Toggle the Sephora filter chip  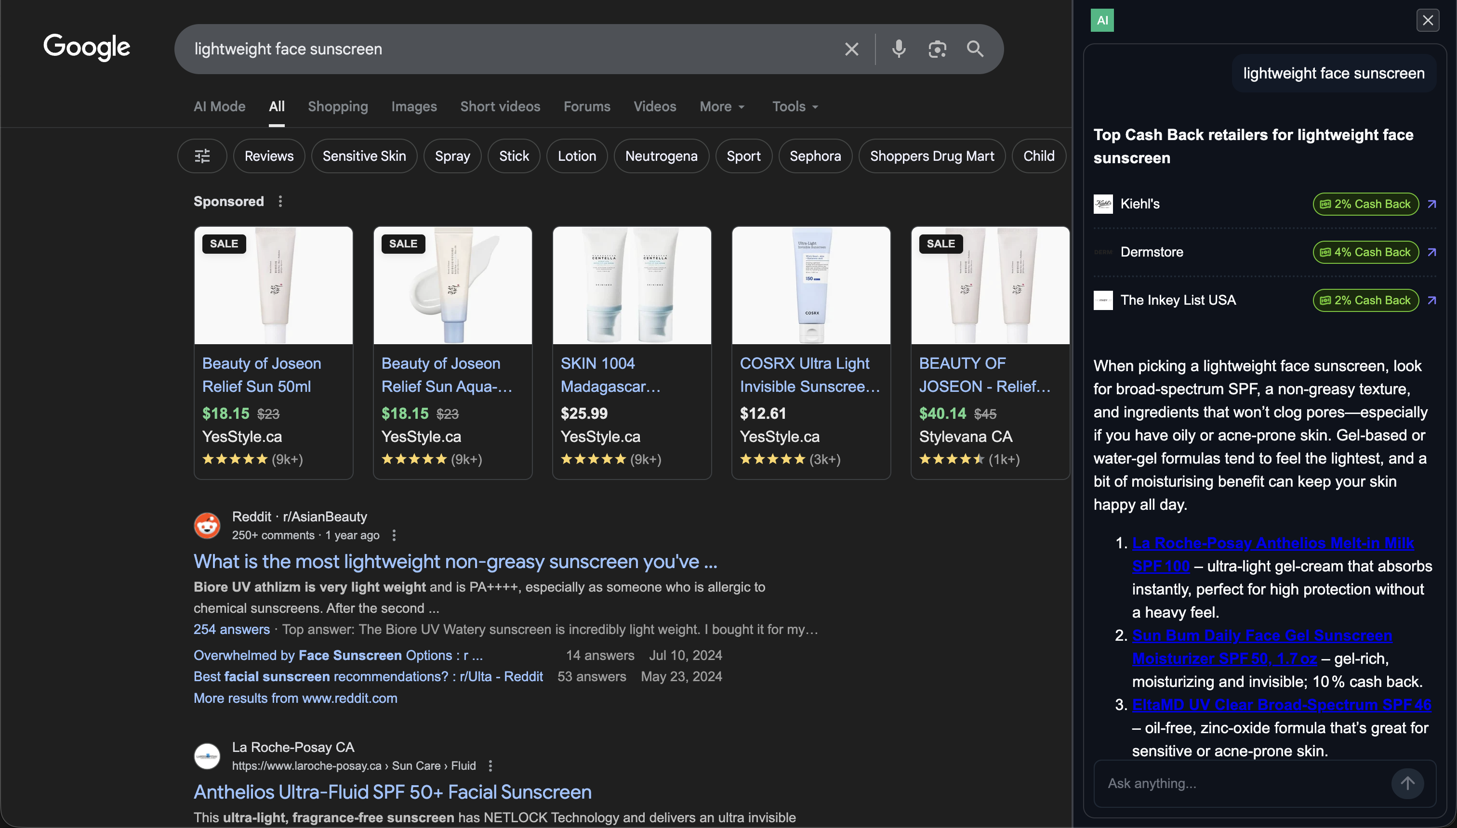click(815, 155)
